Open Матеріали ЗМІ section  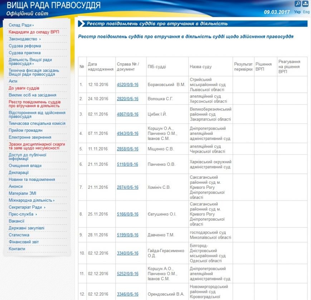click(x=23, y=193)
